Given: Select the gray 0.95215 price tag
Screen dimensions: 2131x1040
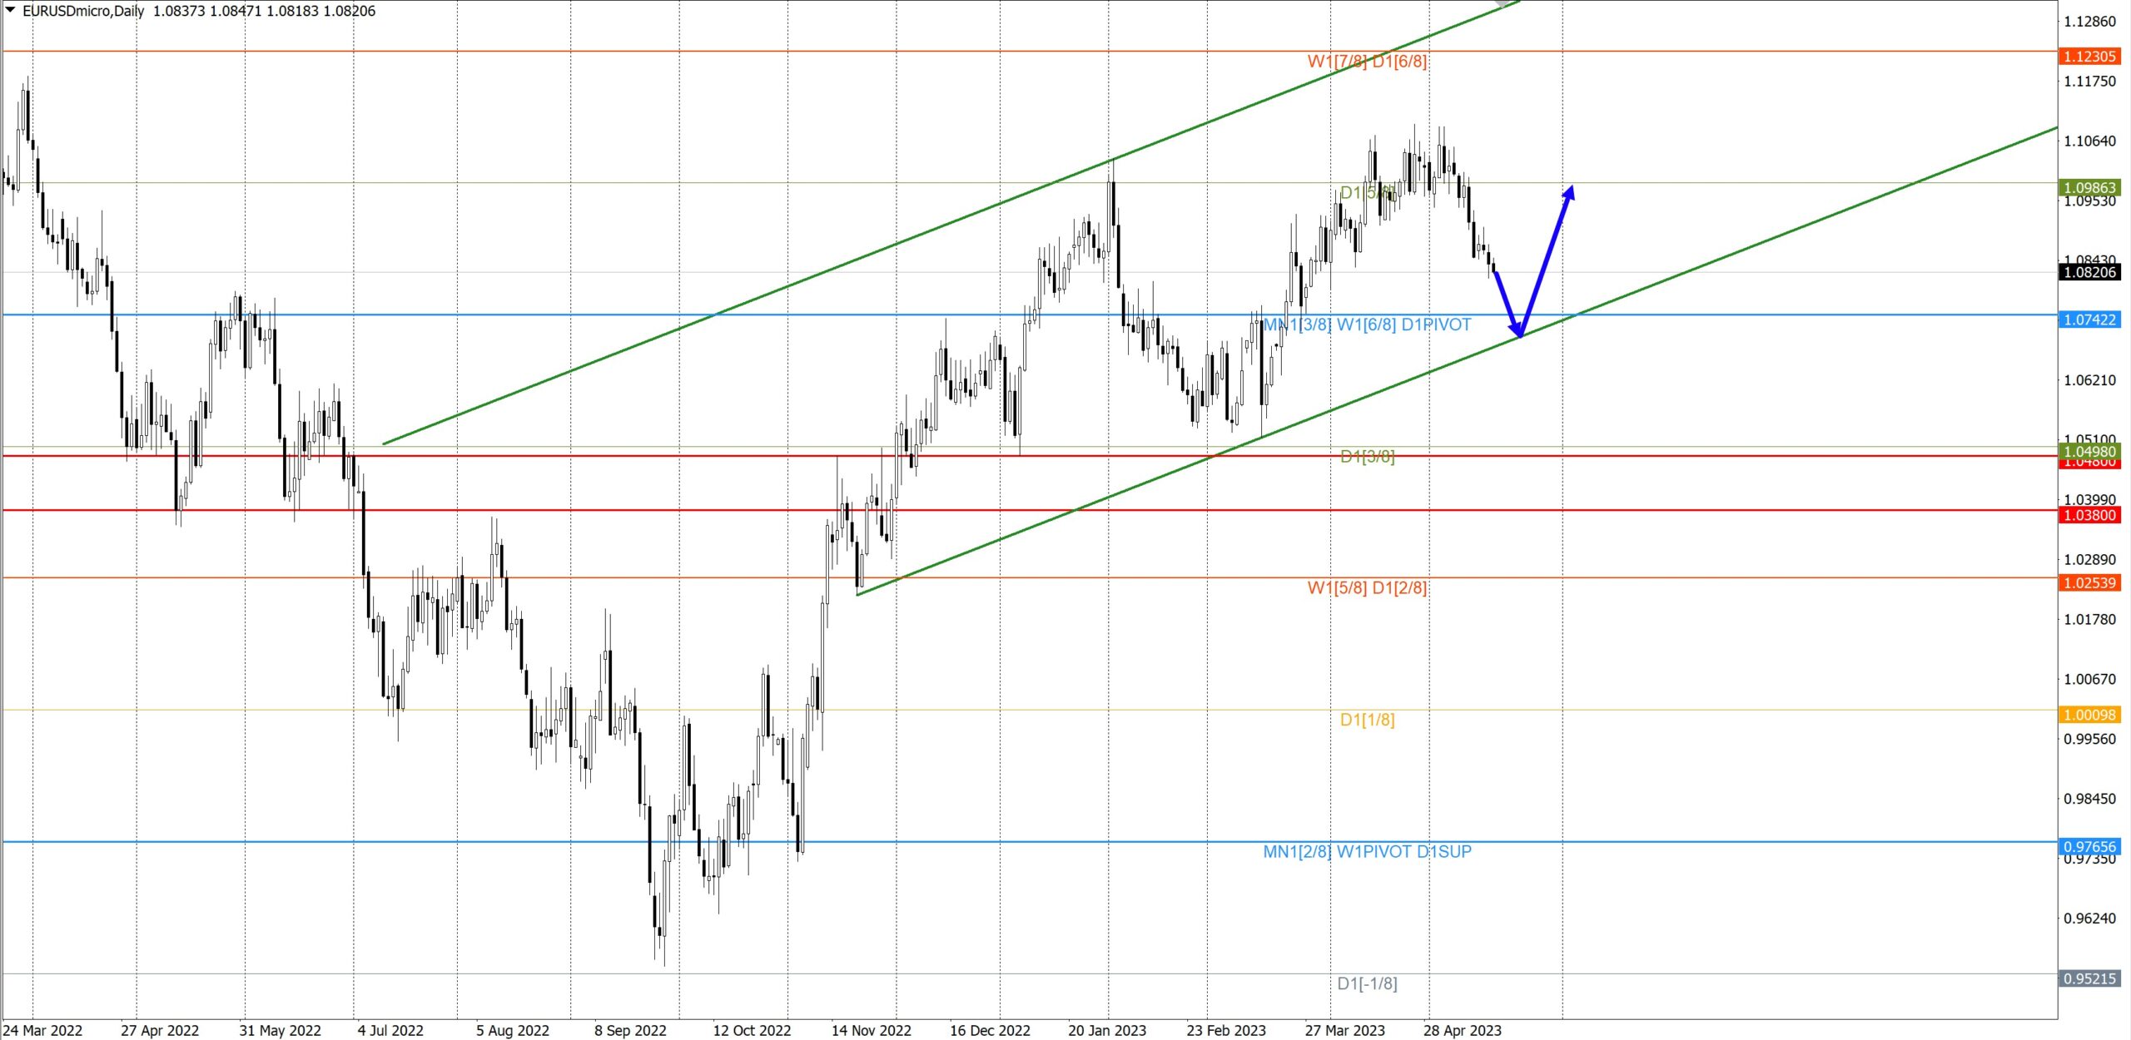Looking at the screenshot, I should tap(2089, 978).
